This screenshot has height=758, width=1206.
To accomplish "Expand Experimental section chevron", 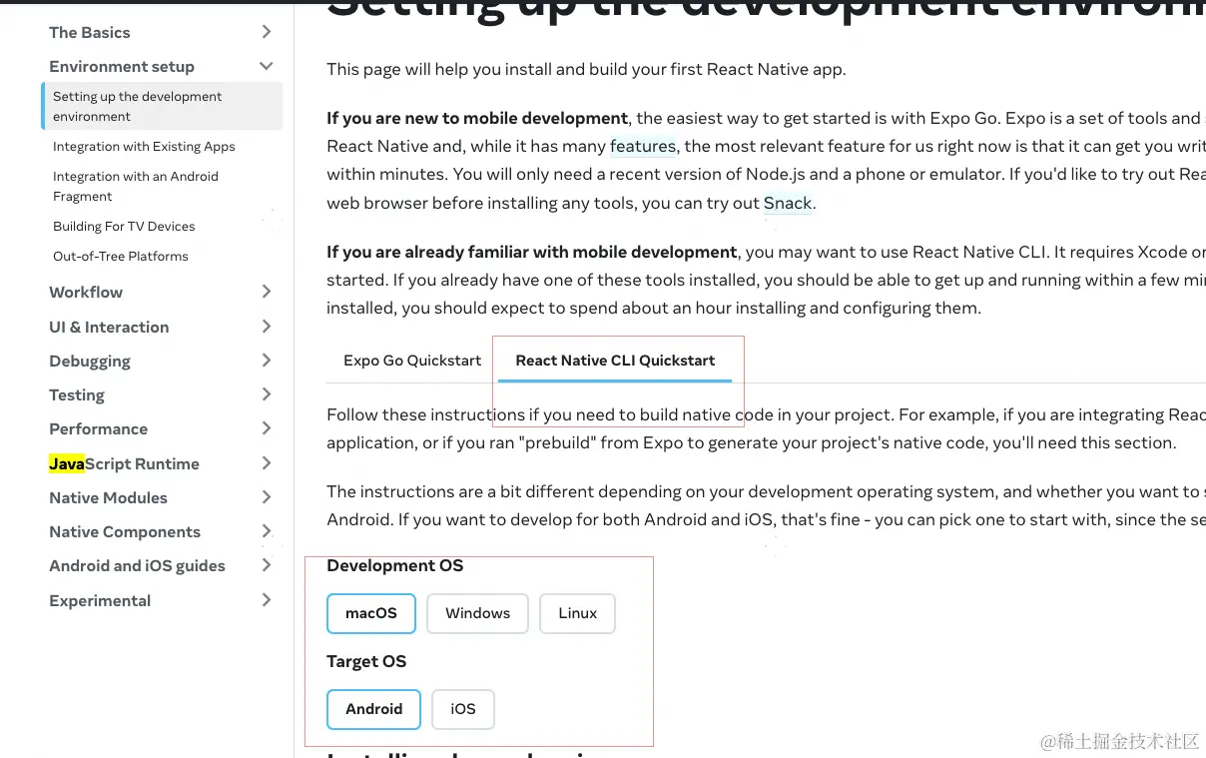I will click(267, 600).
